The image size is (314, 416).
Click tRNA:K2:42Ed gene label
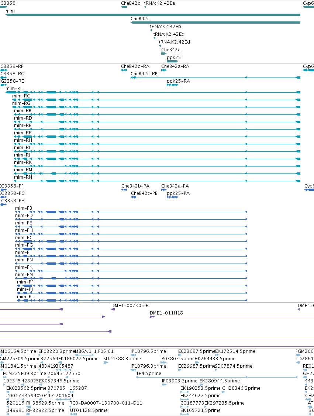click(175, 42)
